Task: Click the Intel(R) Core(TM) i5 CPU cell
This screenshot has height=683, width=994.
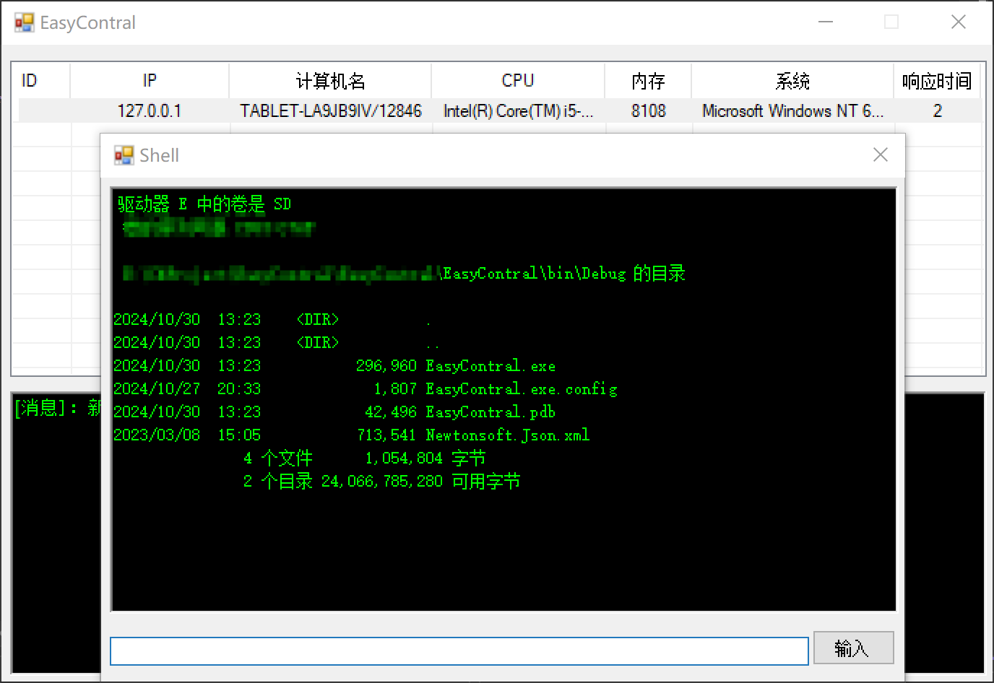Action: click(x=518, y=110)
